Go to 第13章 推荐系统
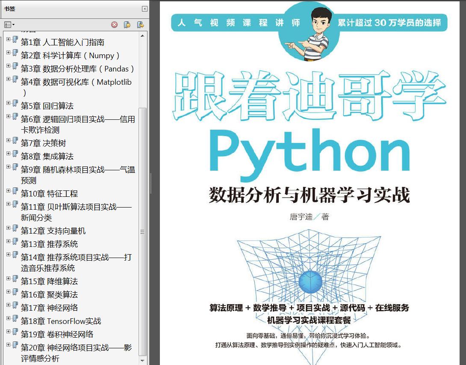The image size is (466, 365). [x=49, y=244]
